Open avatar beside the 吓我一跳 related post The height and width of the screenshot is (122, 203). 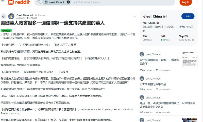pyautogui.click(x=142, y=97)
